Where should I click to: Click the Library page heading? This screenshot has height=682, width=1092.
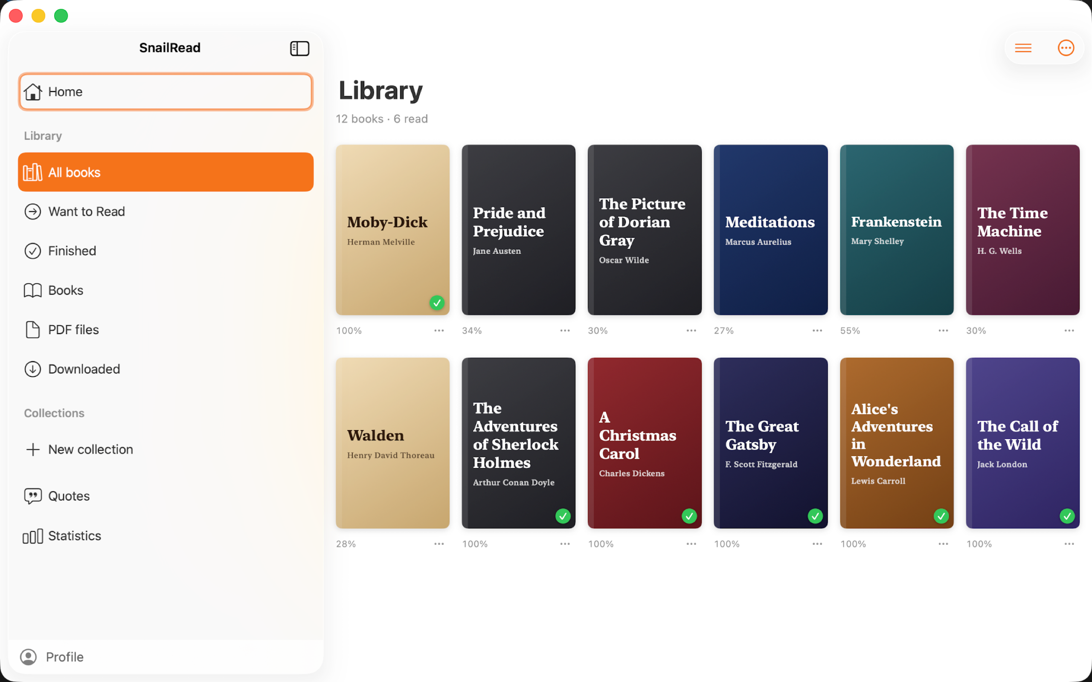381,90
